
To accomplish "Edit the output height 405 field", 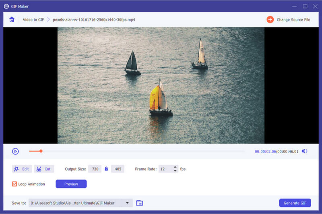I will tap(118, 169).
